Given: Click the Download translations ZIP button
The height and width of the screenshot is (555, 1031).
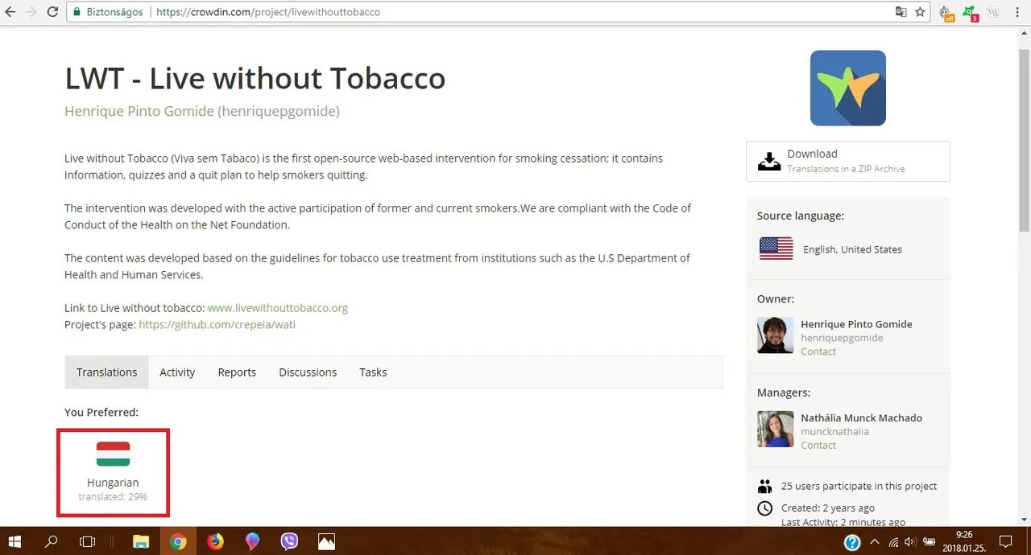Looking at the screenshot, I should [x=847, y=161].
